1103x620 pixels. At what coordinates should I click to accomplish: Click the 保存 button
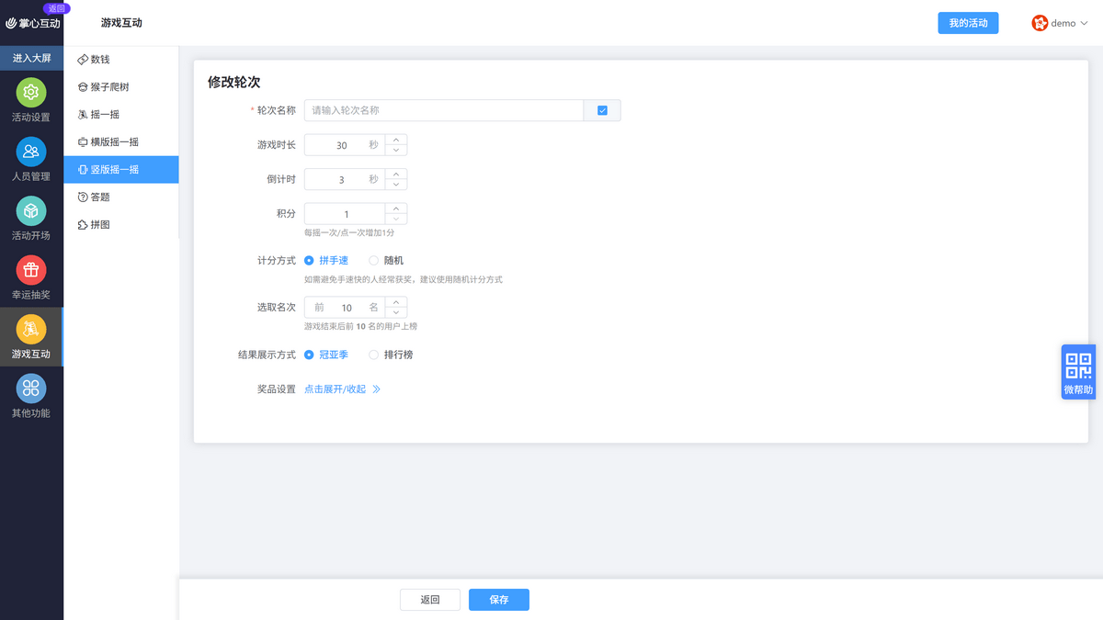pyautogui.click(x=499, y=600)
